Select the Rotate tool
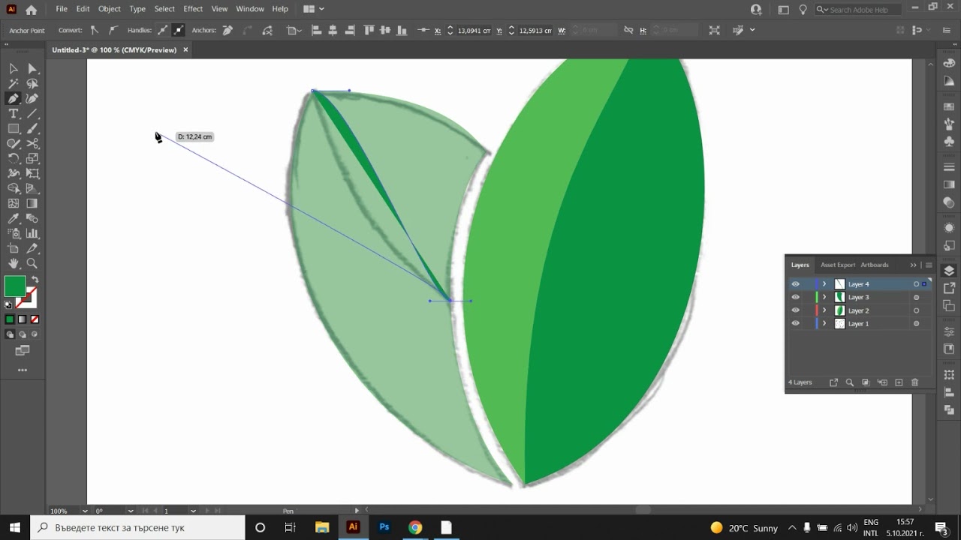Viewport: 961px width, 540px height. [14, 158]
